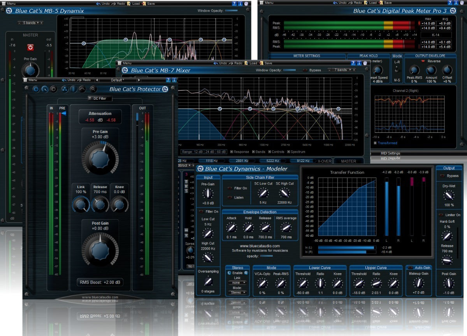
Task: Open the Menu in Protector window
Action: point(31,80)
